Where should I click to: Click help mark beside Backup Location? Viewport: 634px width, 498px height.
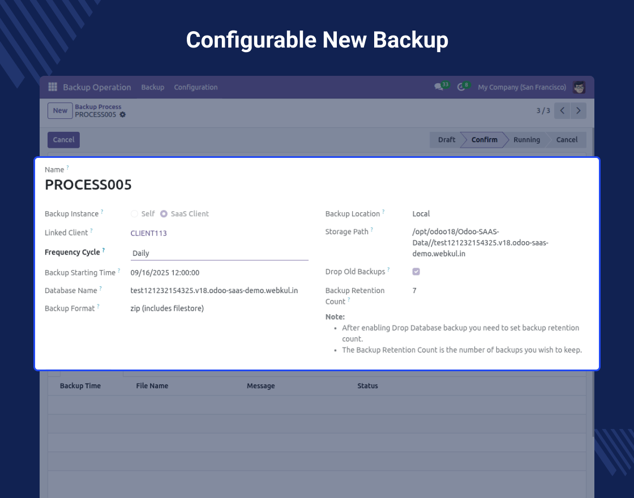(x=383, y=212)
